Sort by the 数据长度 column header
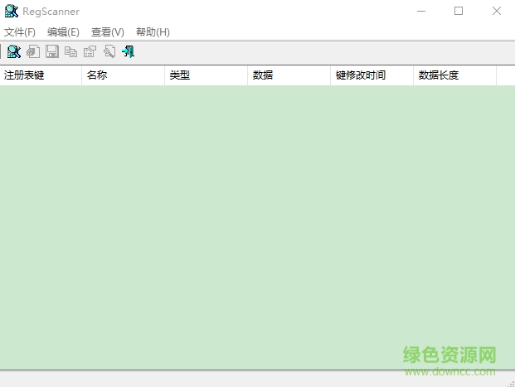This screenshot has height=387, width=515. (455, 75)
